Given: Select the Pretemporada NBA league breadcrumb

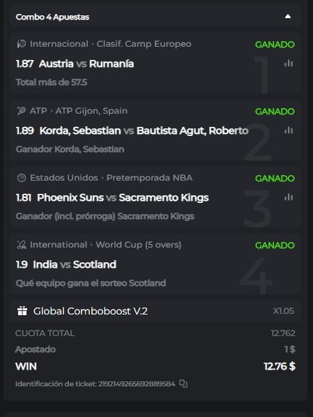Looking at the screenshot, I should [x=149, y=178].
